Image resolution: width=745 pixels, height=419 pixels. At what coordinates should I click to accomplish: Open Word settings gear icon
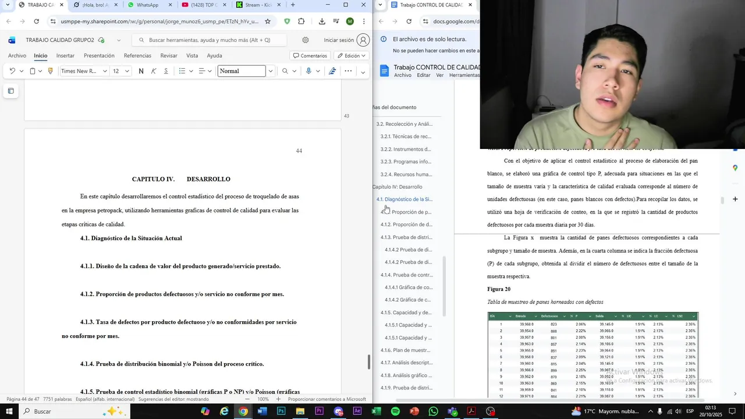pyautogui.click(x=306, y=40)
